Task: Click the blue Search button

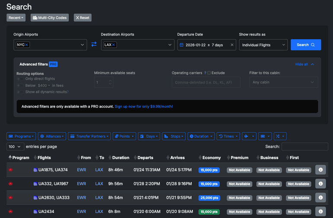Action: 306,45
